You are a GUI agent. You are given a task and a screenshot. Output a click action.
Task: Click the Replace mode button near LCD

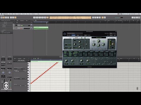pyautogui.click(x=93, y=17)
